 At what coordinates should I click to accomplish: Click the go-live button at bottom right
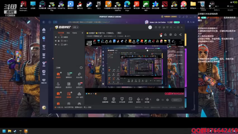[176, 100]
